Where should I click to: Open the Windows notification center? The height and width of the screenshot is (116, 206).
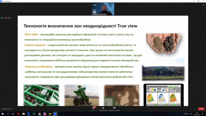pos(202,114)
